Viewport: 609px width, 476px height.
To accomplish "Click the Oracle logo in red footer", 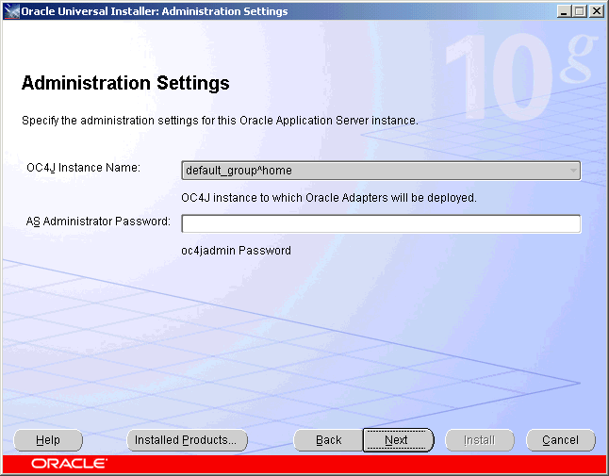I will click(69, 464).
